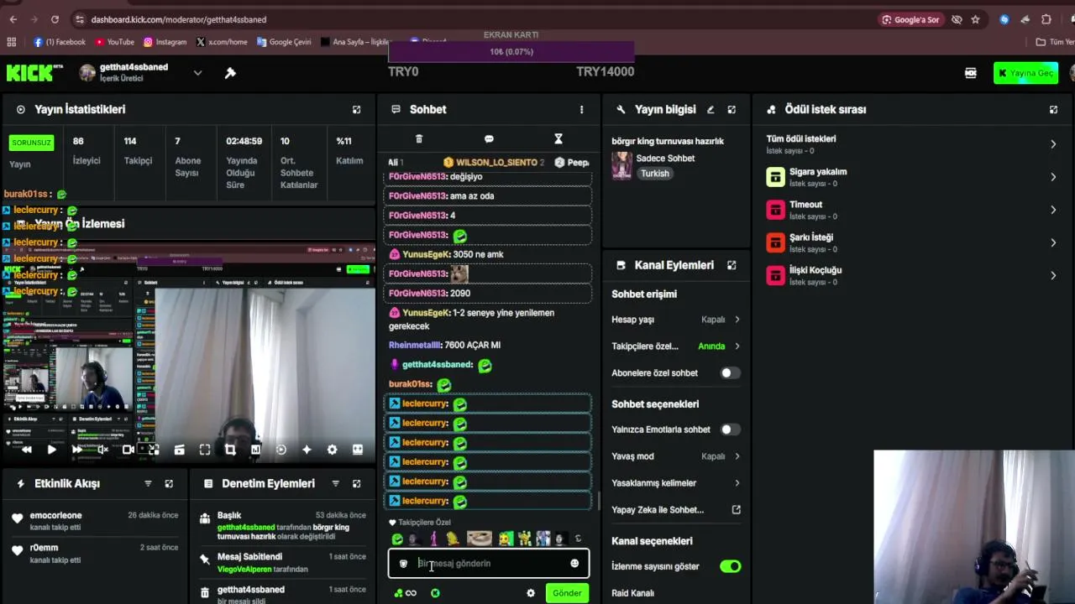Click the purple EKRAN KARTI progress bar
This screenshot has height=604, width=1075.
point(511,52)
